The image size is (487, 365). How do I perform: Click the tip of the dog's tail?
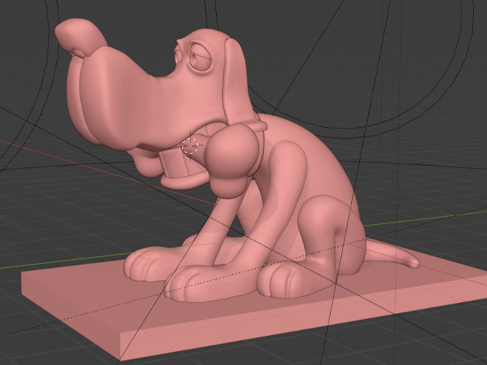pos(413,264)
